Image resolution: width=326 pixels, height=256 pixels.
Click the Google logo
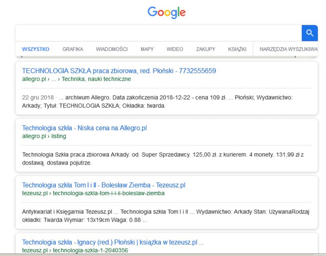(x=166, y=13)
